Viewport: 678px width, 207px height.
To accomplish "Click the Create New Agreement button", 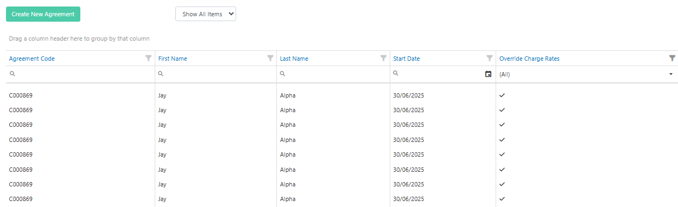I will [x=43, y=14].
